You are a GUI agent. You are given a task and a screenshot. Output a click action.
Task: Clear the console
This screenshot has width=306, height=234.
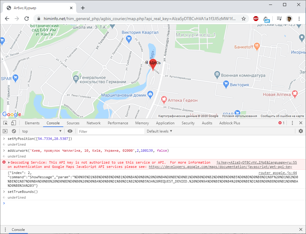(14, 131)
